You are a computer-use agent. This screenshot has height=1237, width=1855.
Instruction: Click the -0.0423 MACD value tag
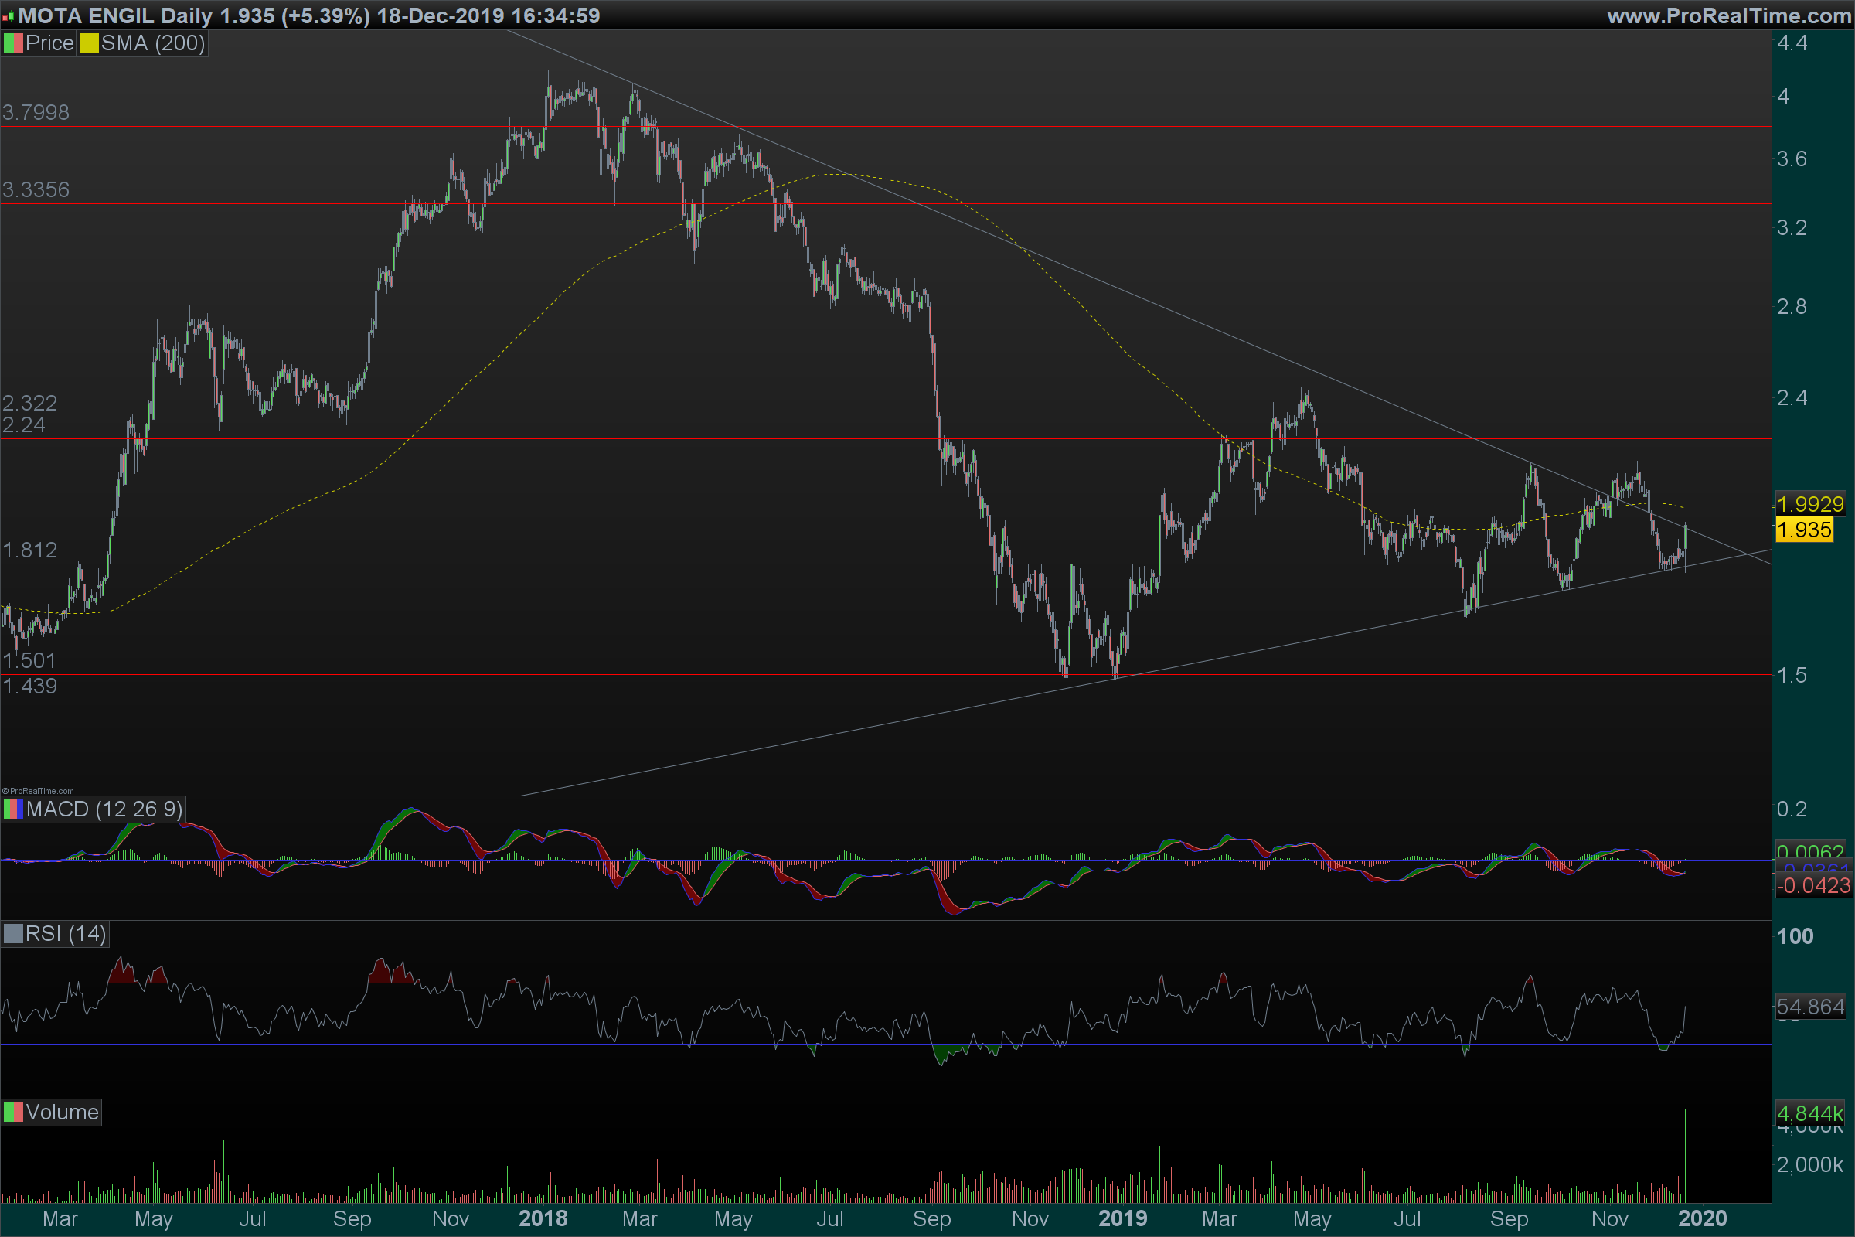[x=1812, y=886]
